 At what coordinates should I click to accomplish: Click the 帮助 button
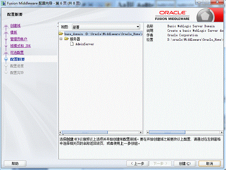(x=15, y=163)
